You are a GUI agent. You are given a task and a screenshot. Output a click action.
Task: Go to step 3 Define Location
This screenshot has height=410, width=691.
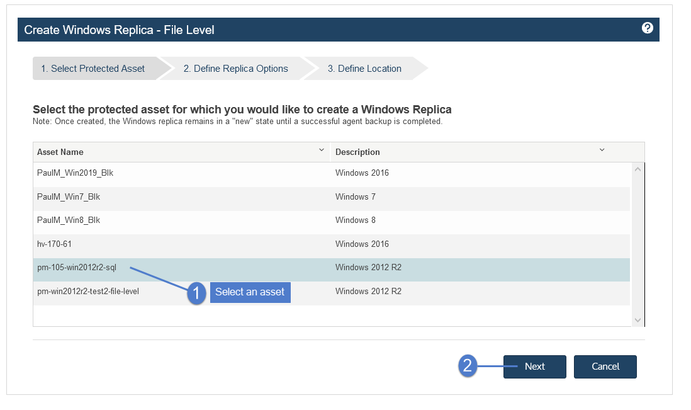coord(364,68)
